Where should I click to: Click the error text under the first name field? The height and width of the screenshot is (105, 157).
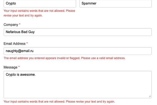[39, 13]
